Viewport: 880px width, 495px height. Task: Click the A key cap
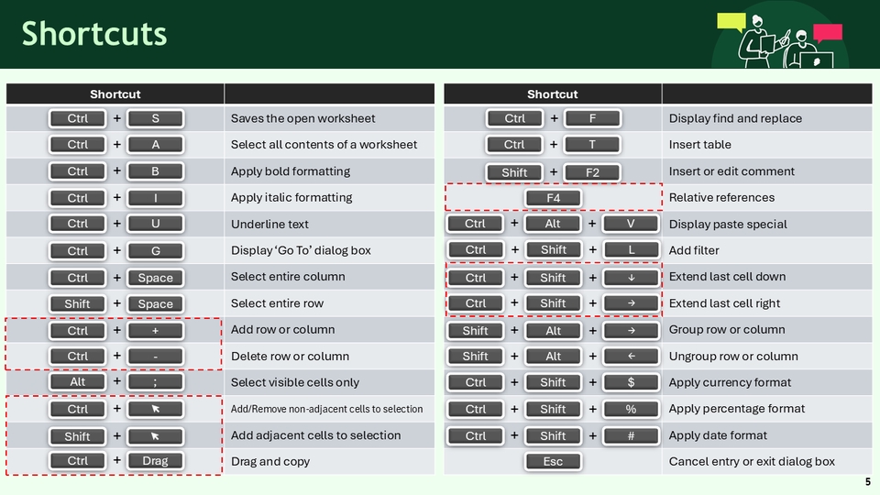[156, 144]
